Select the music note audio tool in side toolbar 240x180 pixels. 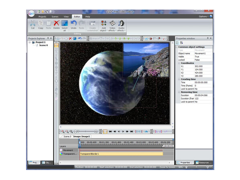point(56,89)
